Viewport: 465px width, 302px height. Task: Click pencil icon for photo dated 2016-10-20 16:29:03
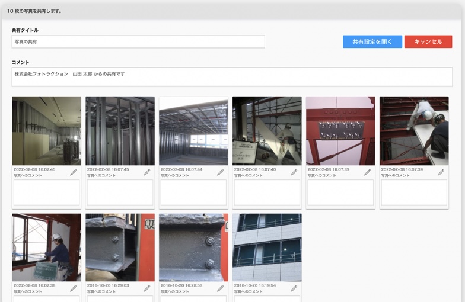click(147, 288)
